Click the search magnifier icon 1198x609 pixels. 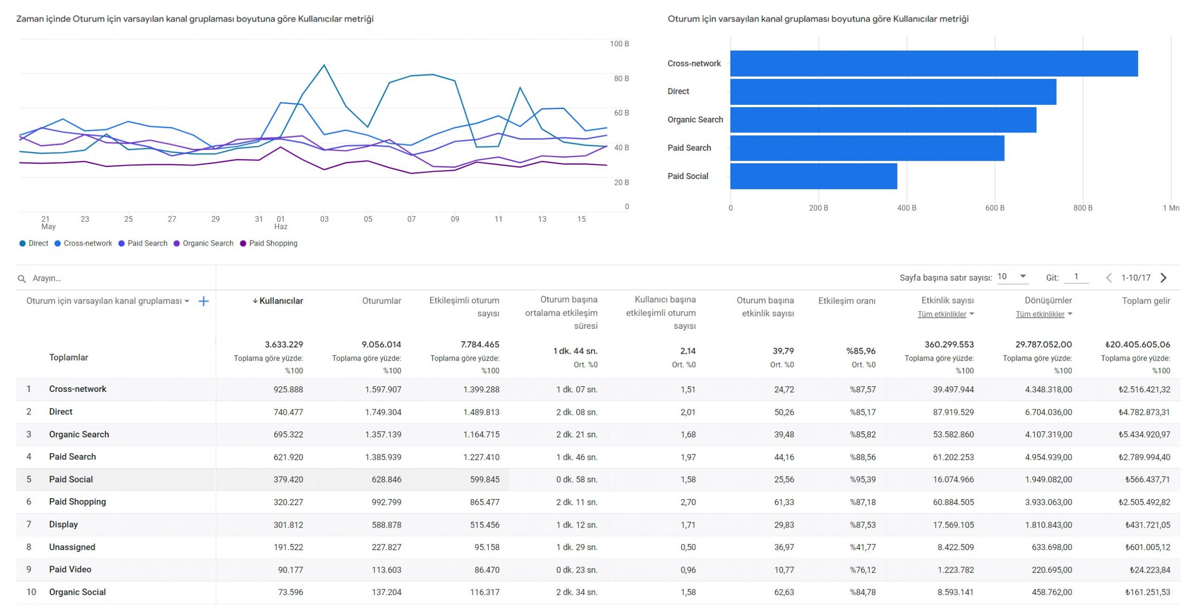coord(22,279)
